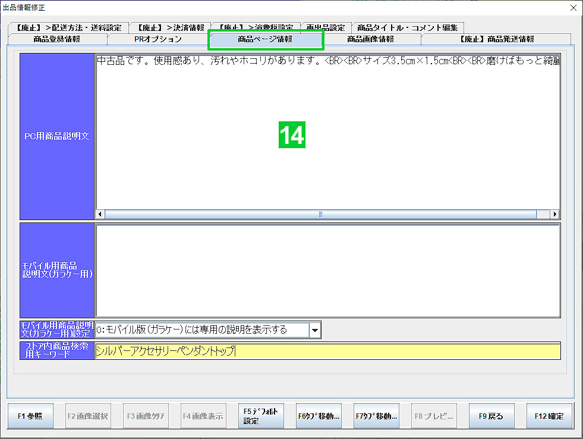Open the 【廃止】商品発送情報 tab
Viewport: 583px width, 439px height.
pos(496,39)
